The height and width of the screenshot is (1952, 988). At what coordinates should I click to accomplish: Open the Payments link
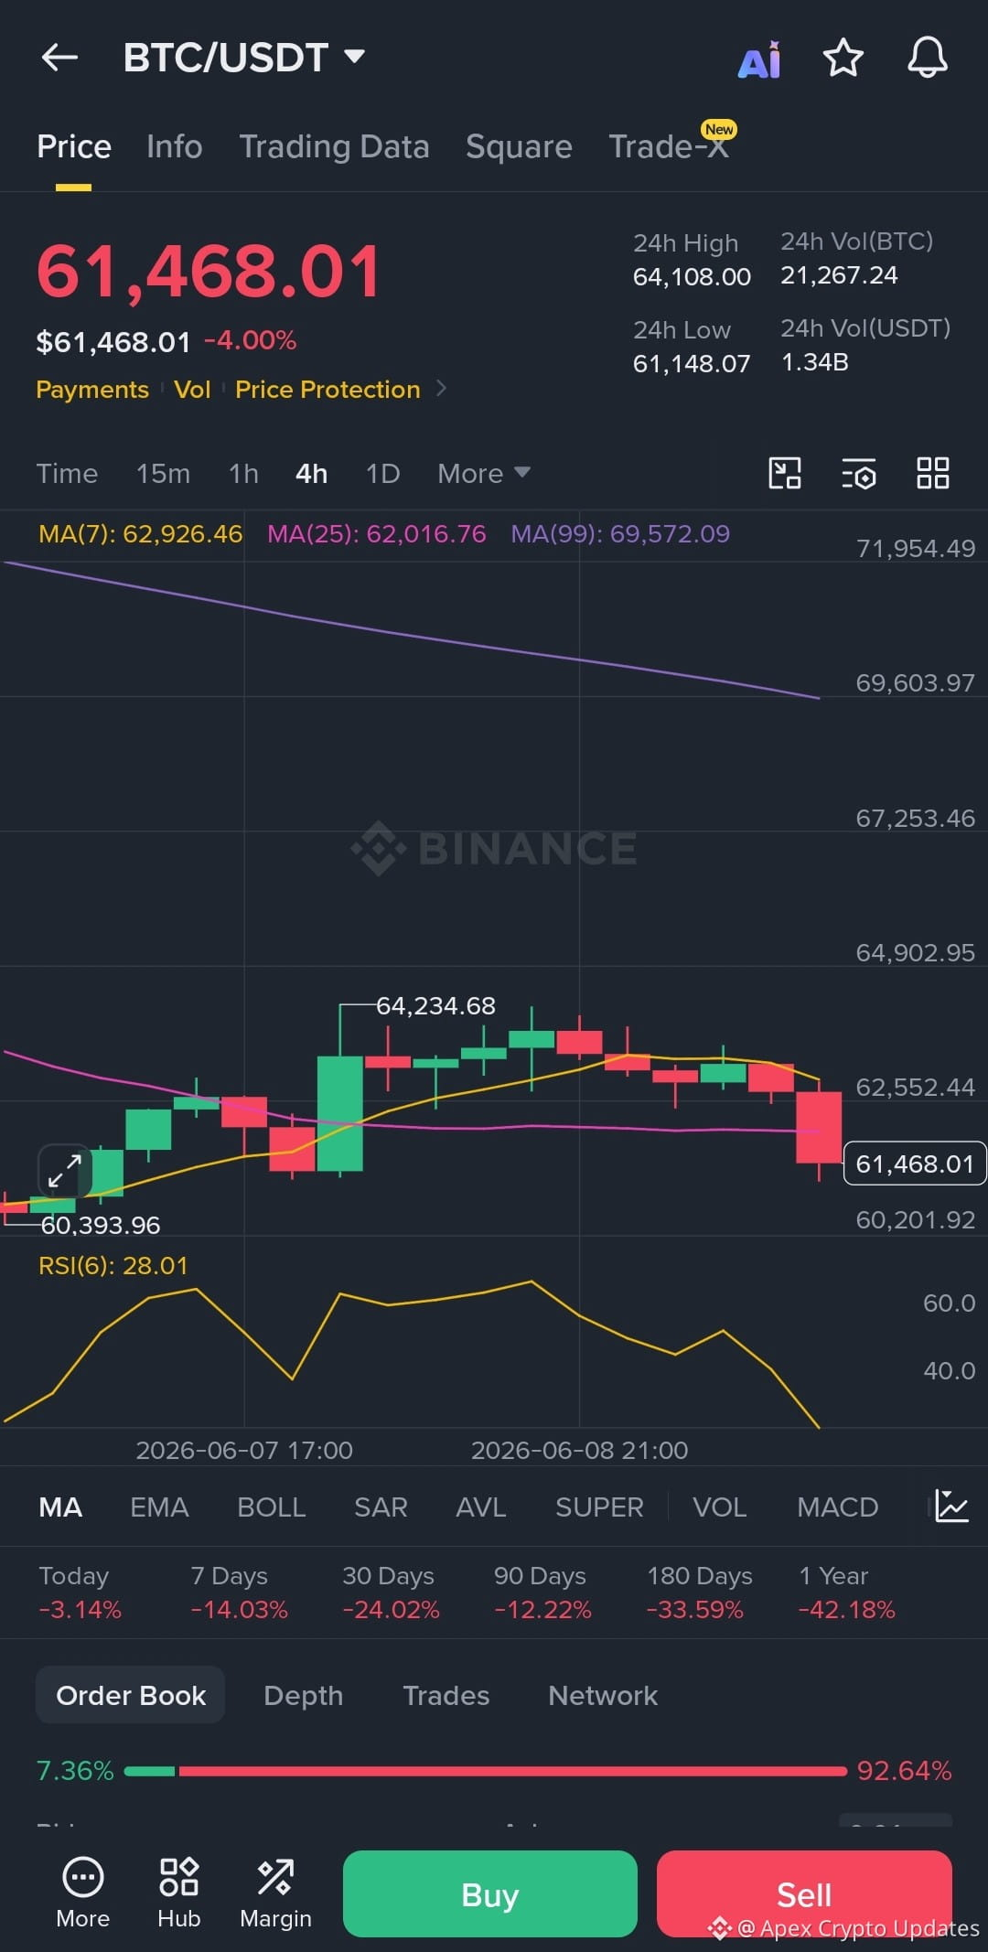[x=92, y=389]
